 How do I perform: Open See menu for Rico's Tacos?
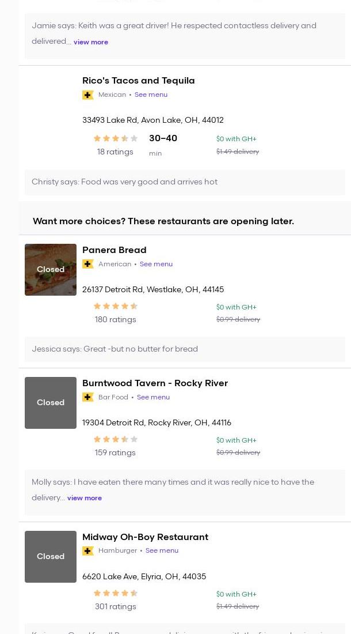pyautogui.click(x=151, y=95)
